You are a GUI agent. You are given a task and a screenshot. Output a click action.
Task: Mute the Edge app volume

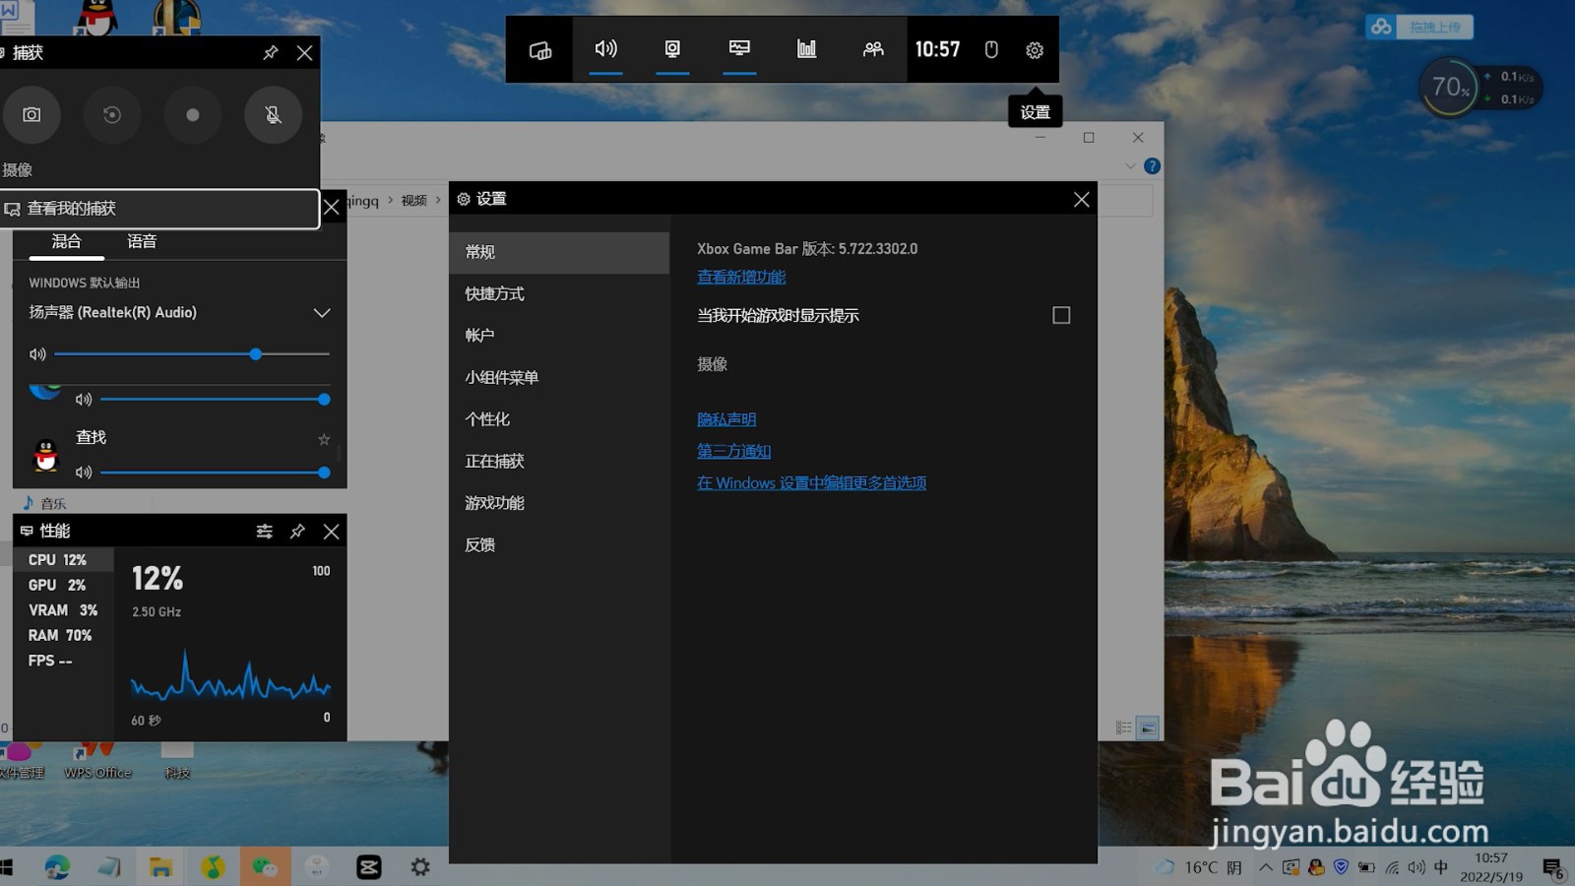pos(84,400)
